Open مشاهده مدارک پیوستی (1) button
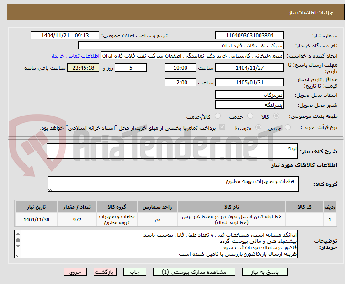 pyautogui.click(x=194, y=272)
